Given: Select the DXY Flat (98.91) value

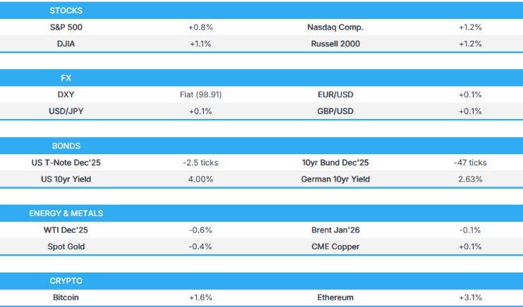Looking at the screenshot, I should tap(200, 94).
